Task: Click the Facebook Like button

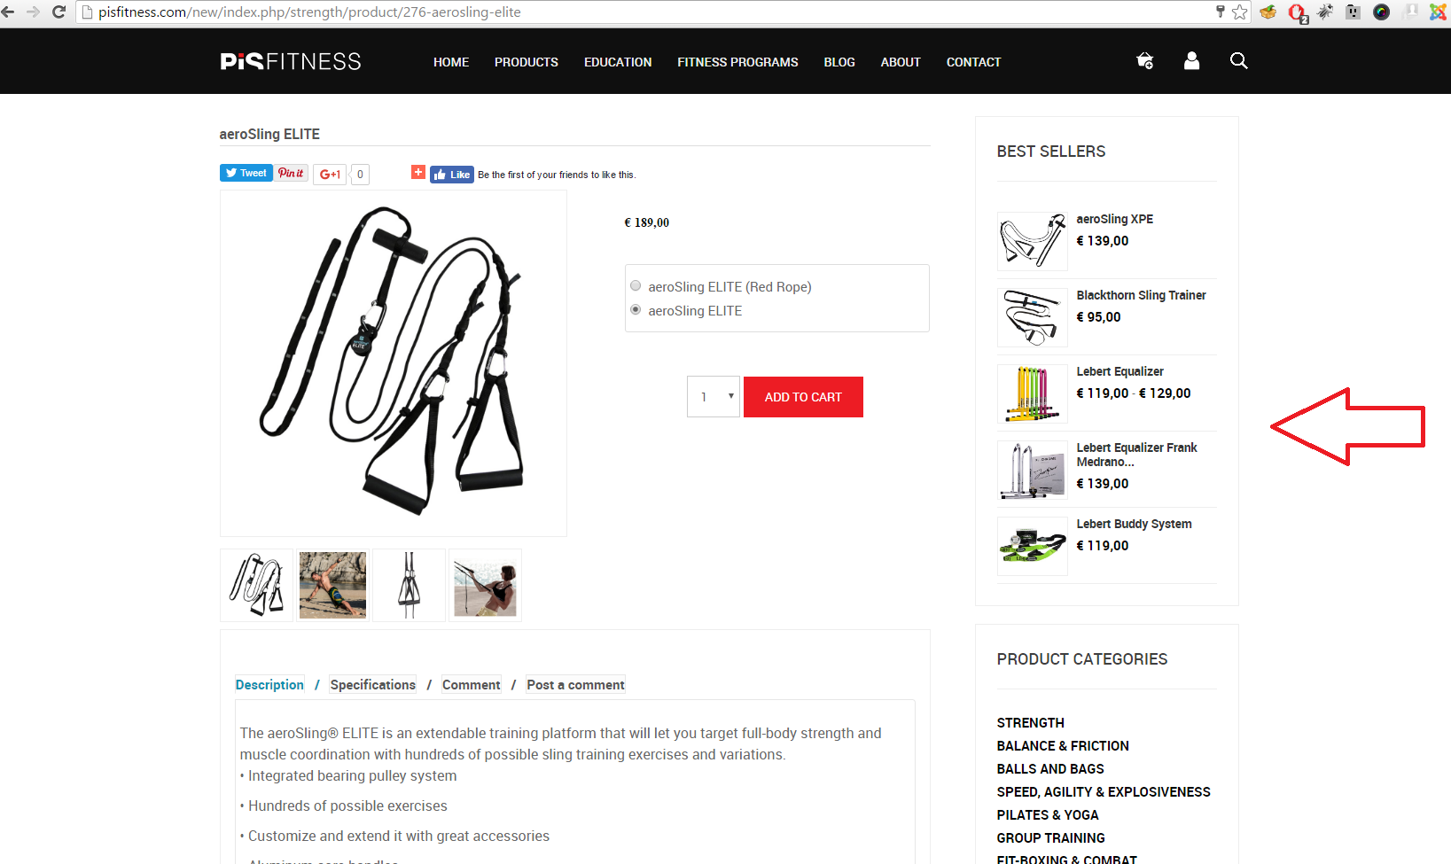Action: click(452, 175)
